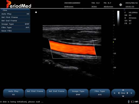
Task: Click the gain GN 82 parameter
Action: click(x=128, y=21)
